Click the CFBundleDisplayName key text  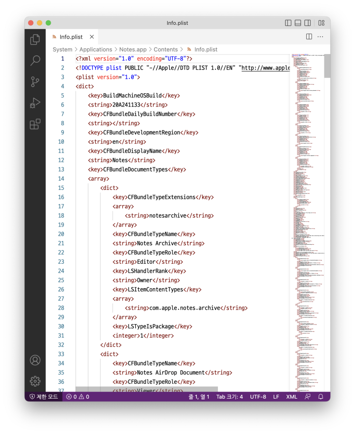tap(132, 151)
